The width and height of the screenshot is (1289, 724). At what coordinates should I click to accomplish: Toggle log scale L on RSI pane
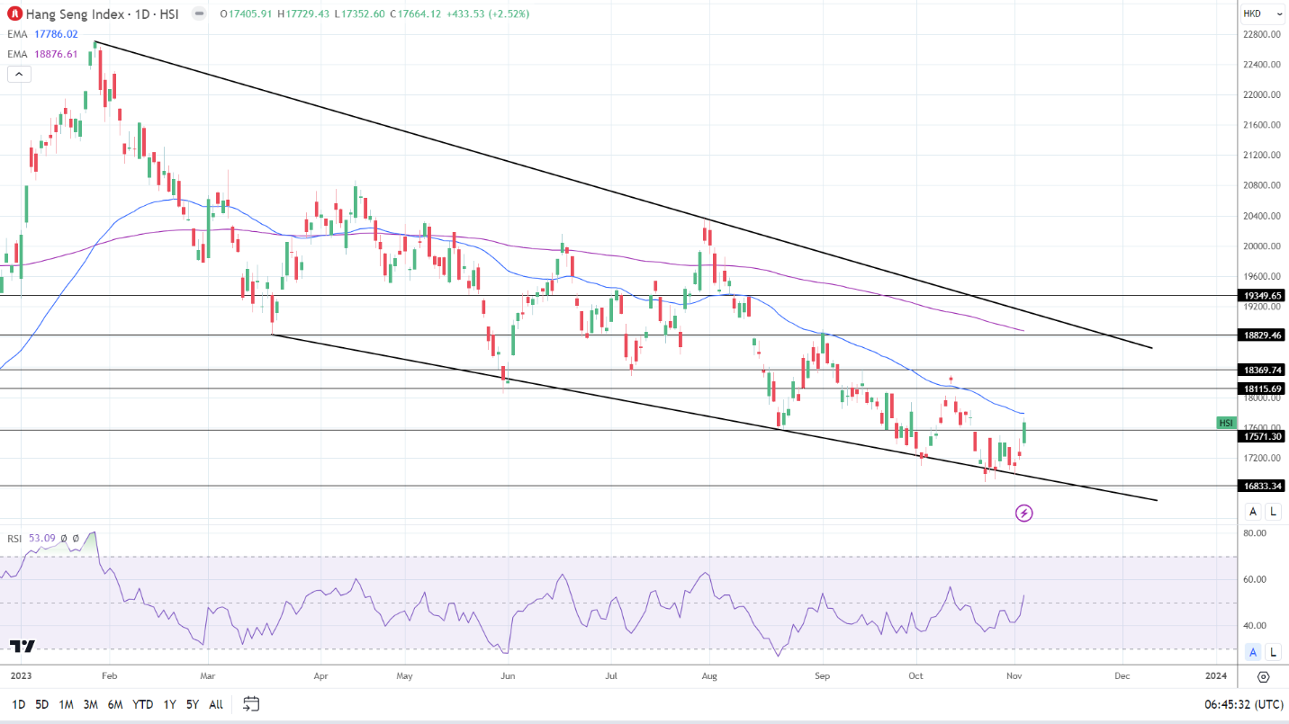[1273, 652]
